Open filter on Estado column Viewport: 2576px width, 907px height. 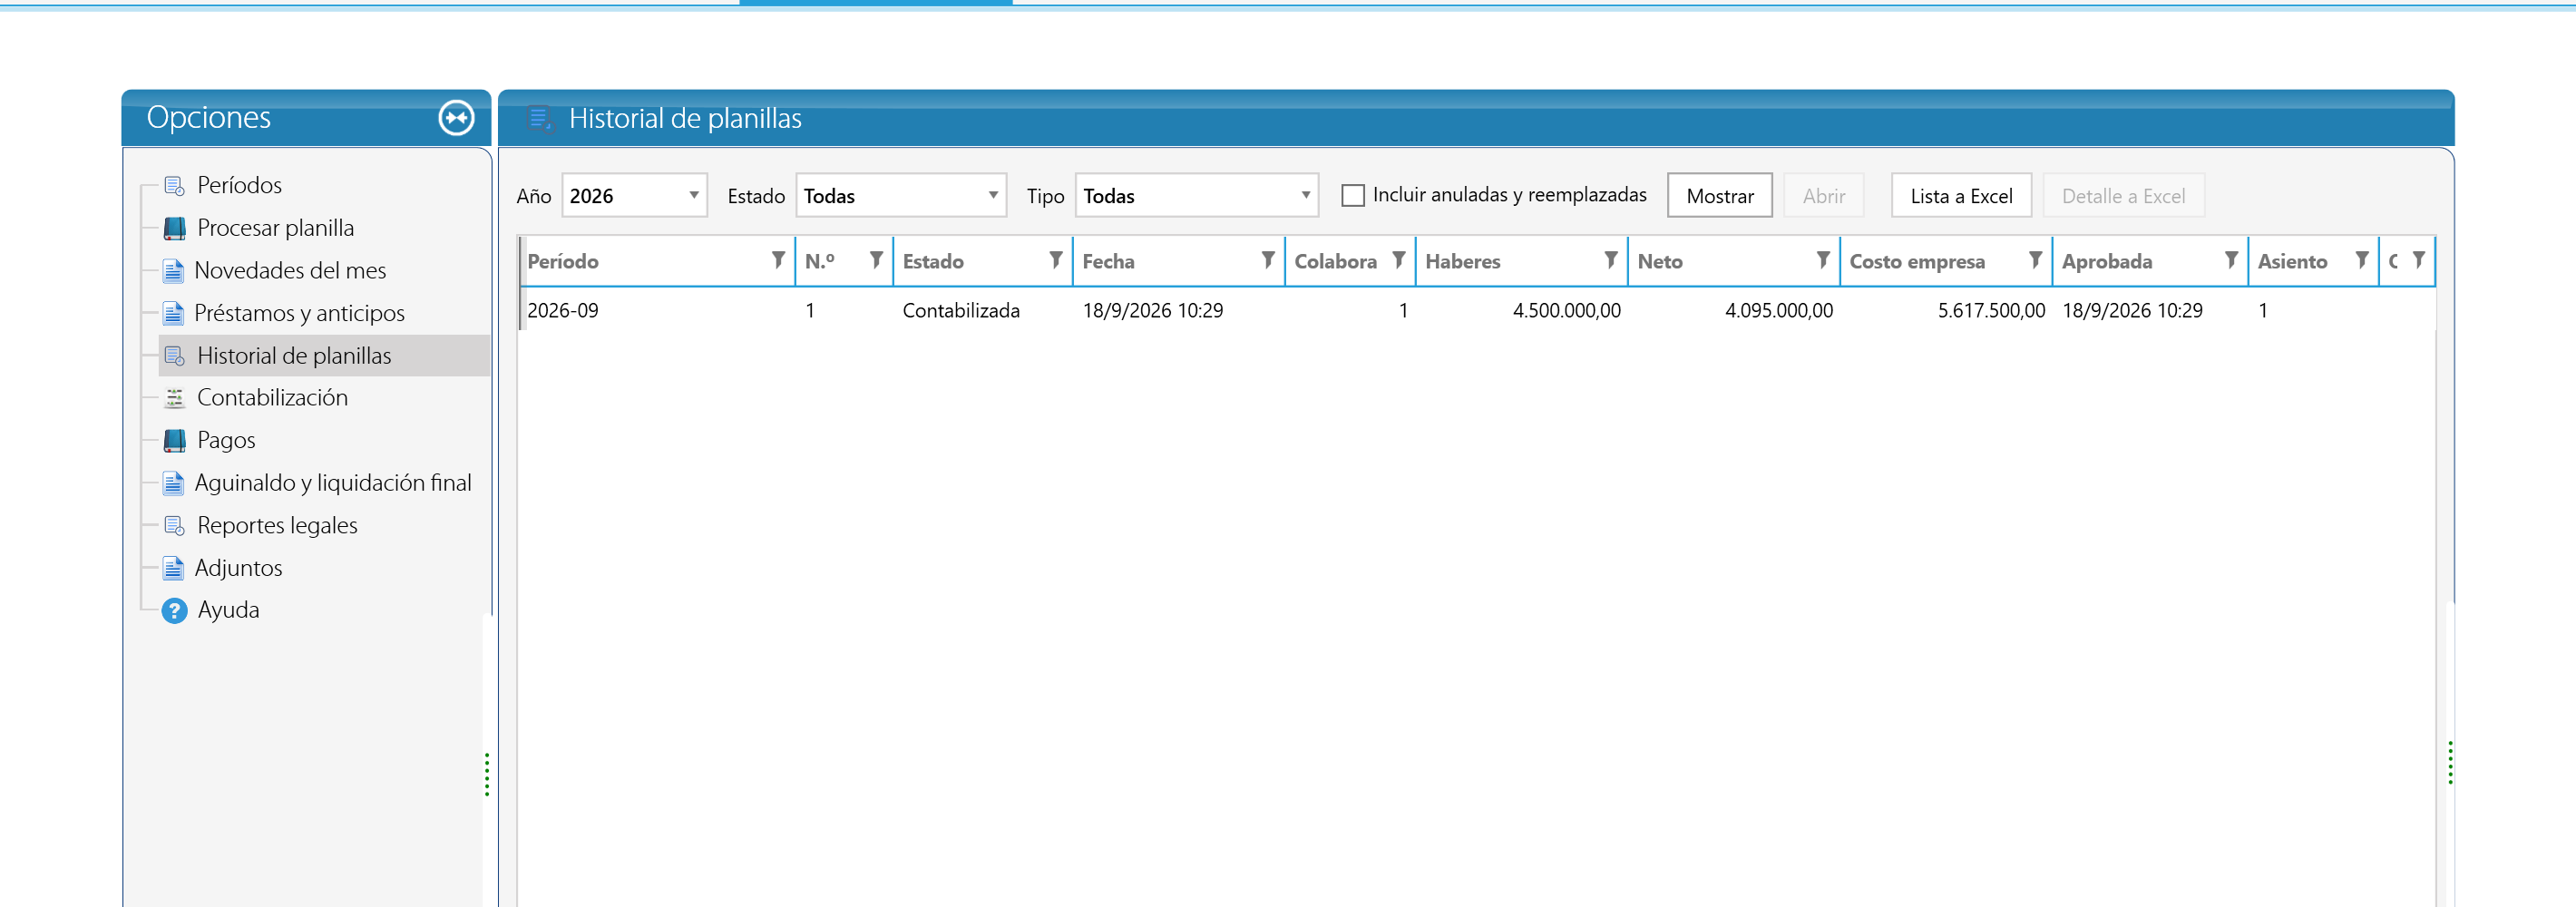[1055, 260]
